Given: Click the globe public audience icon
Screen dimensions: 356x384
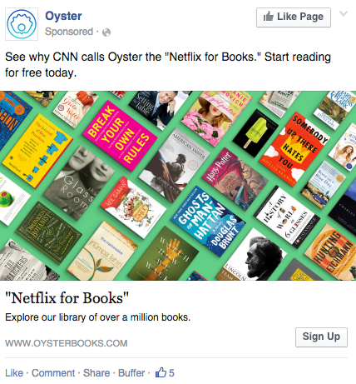Looking at the screenshot, I should click(x=106, y=32).
